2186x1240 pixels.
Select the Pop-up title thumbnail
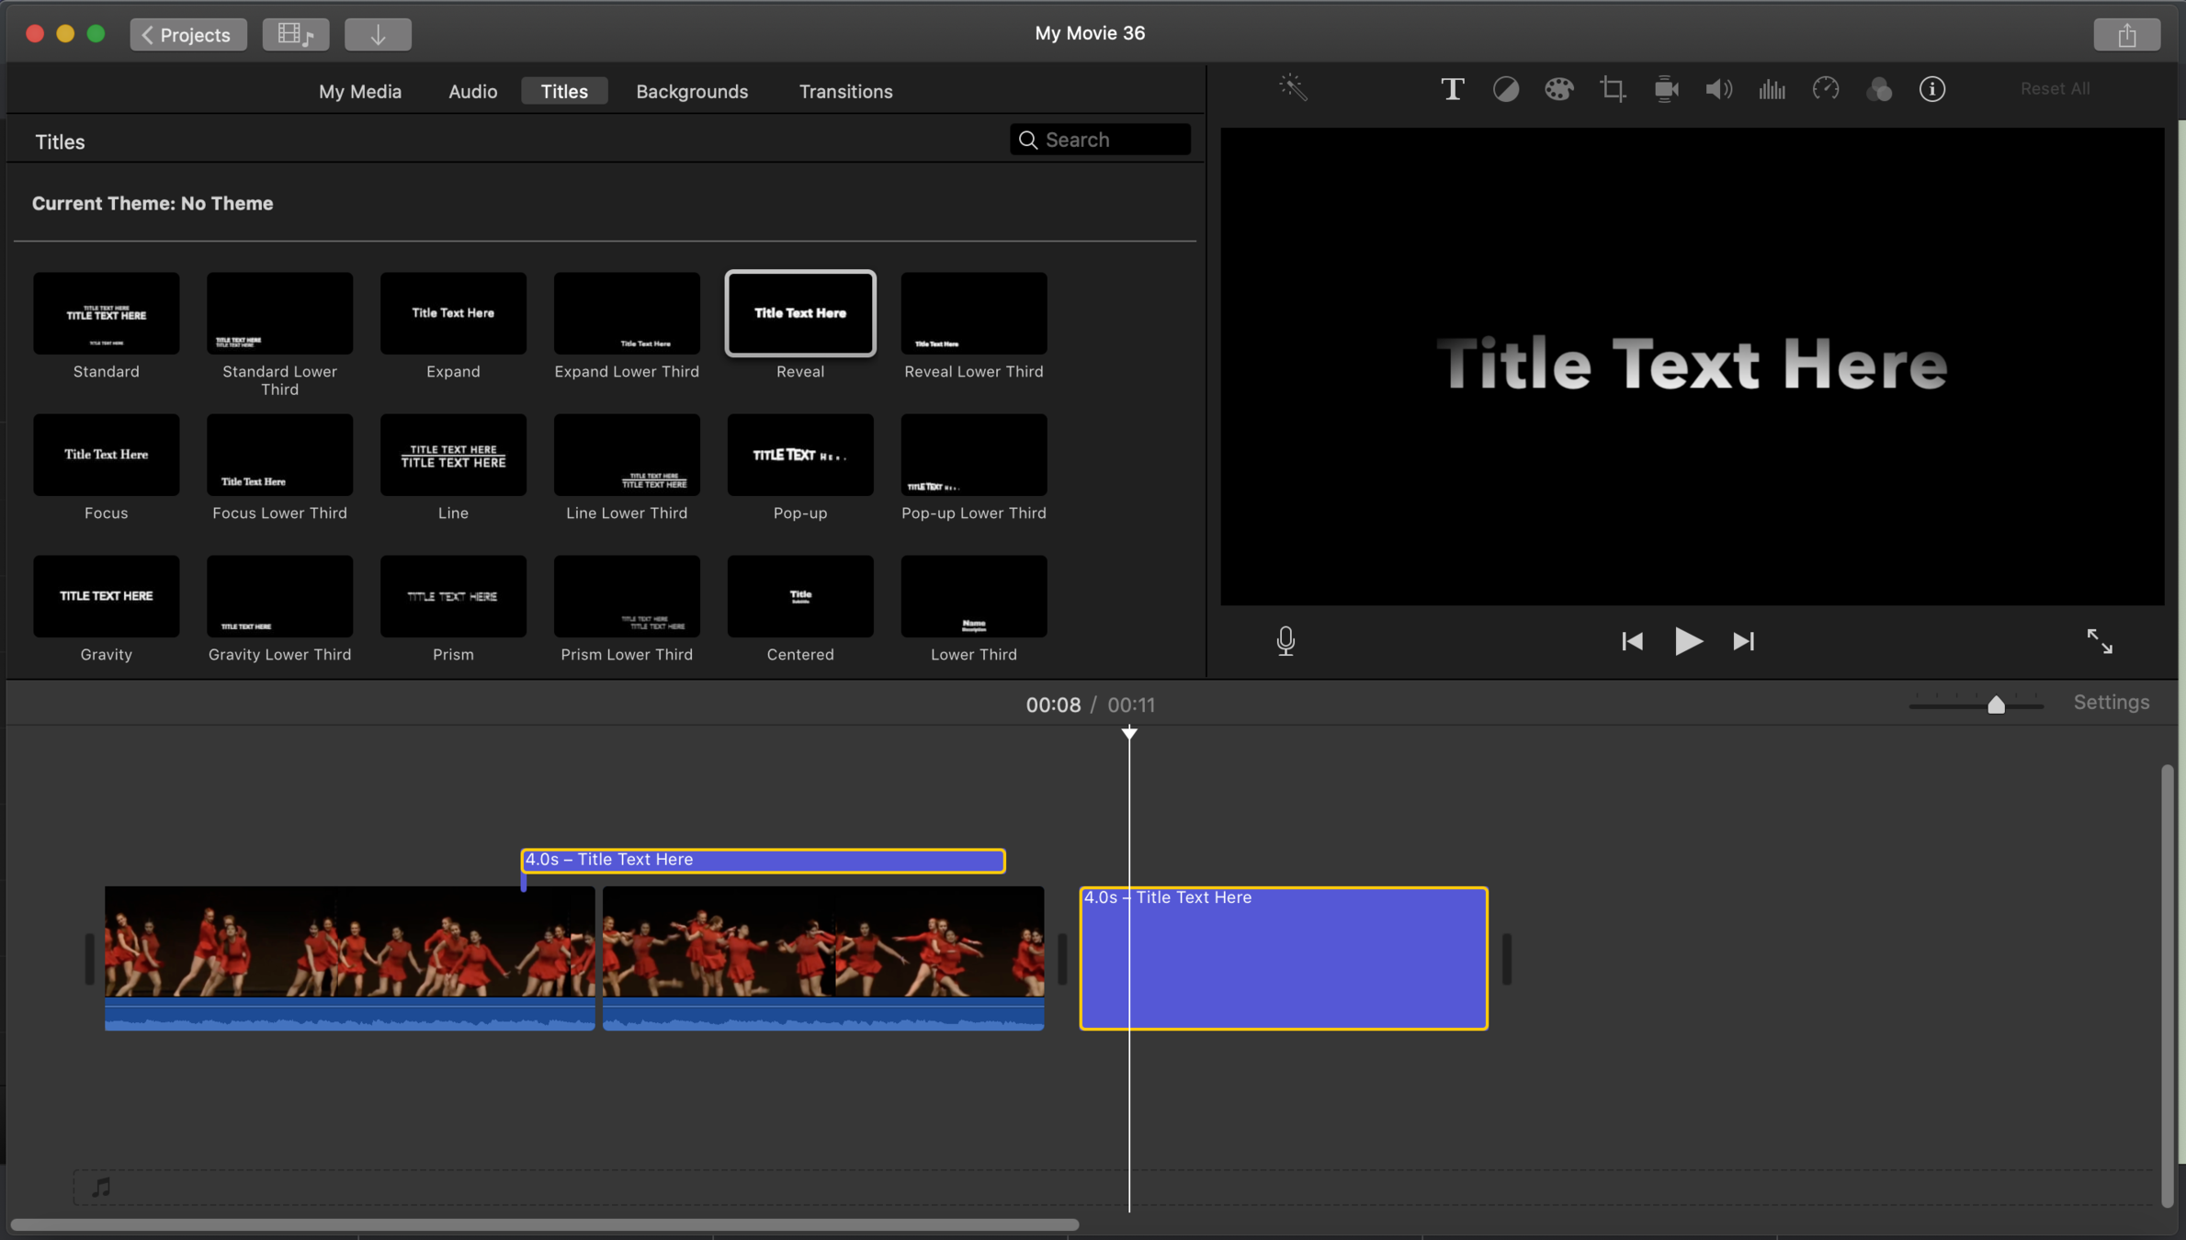[x=799, y=455]
